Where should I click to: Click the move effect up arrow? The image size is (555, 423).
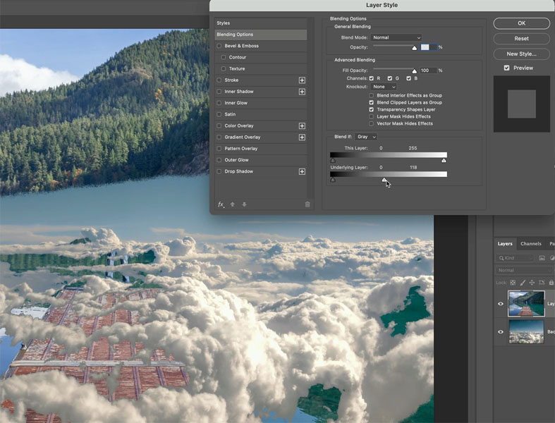click(x=233, y=204)
